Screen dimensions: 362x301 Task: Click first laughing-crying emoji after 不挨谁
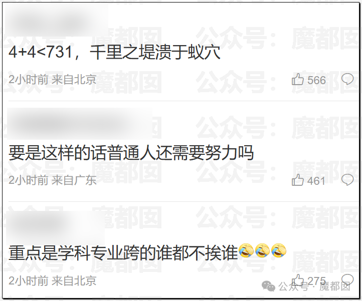pyautogui.click(x=246, y=250)
